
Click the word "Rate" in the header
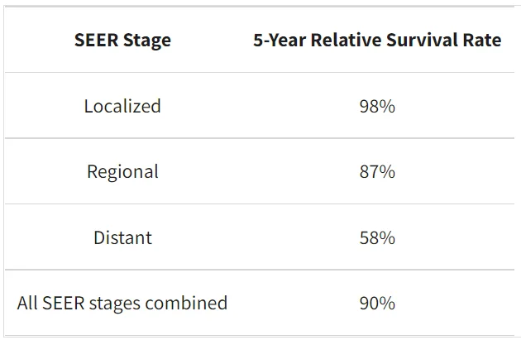480,40
